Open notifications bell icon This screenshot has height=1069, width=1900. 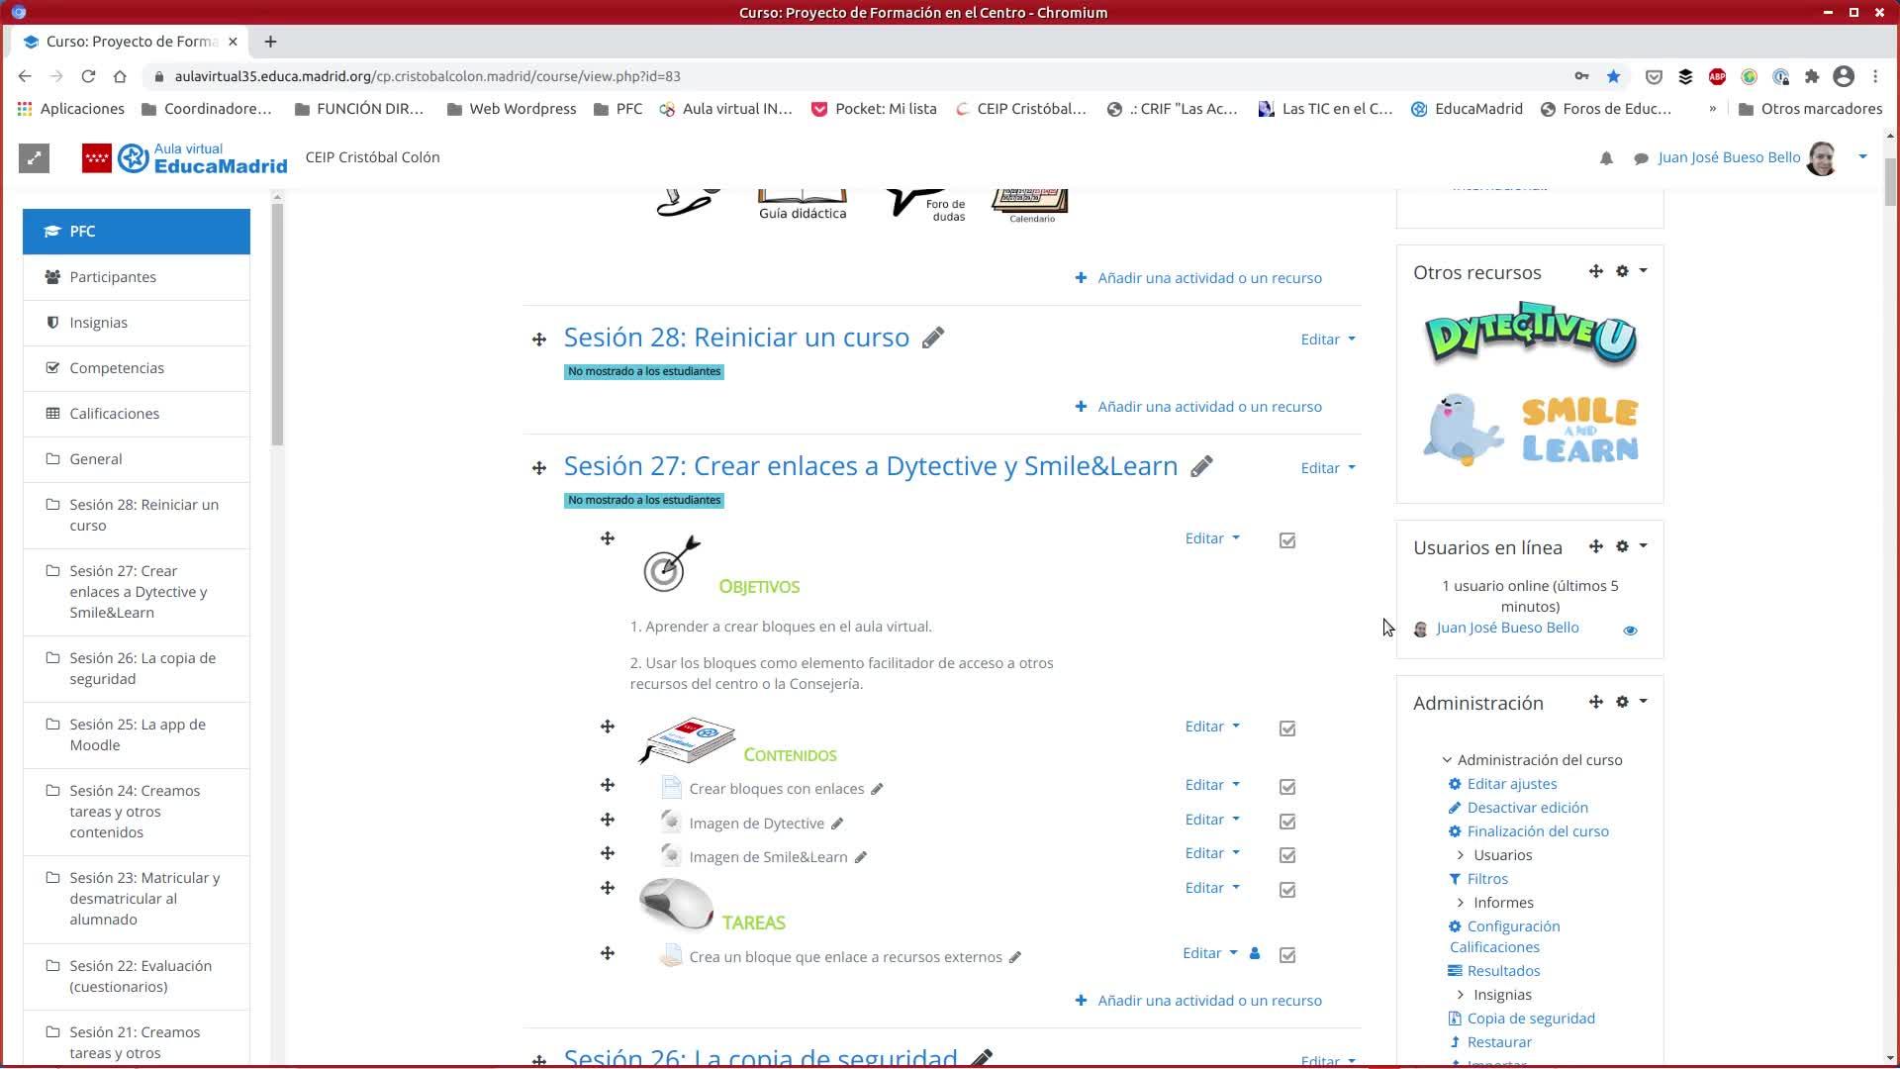pyautogui.click(x=1606, y=158)
